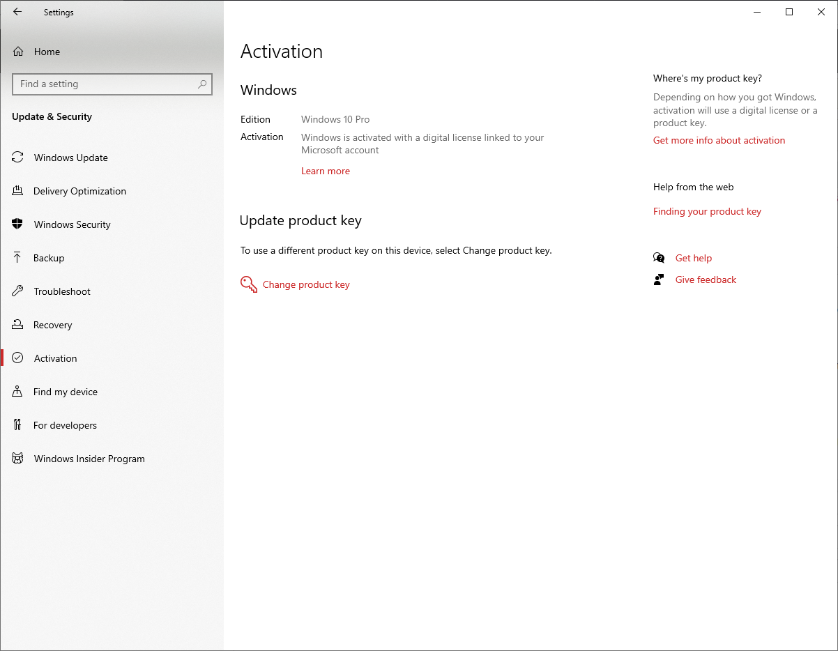
Task: Click the Backup upload arrow icon
Action: click(18, 258)
